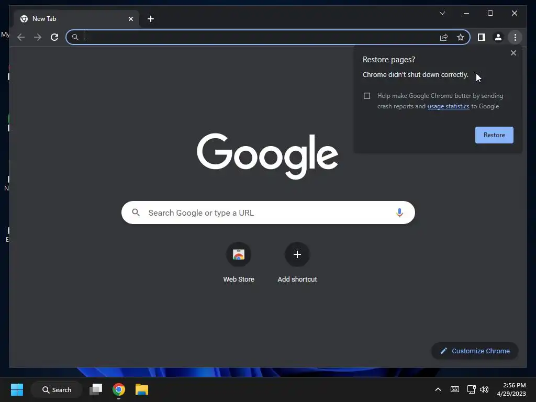Click the Add shortcut tile
536x402 pixels.
point(297,263)
